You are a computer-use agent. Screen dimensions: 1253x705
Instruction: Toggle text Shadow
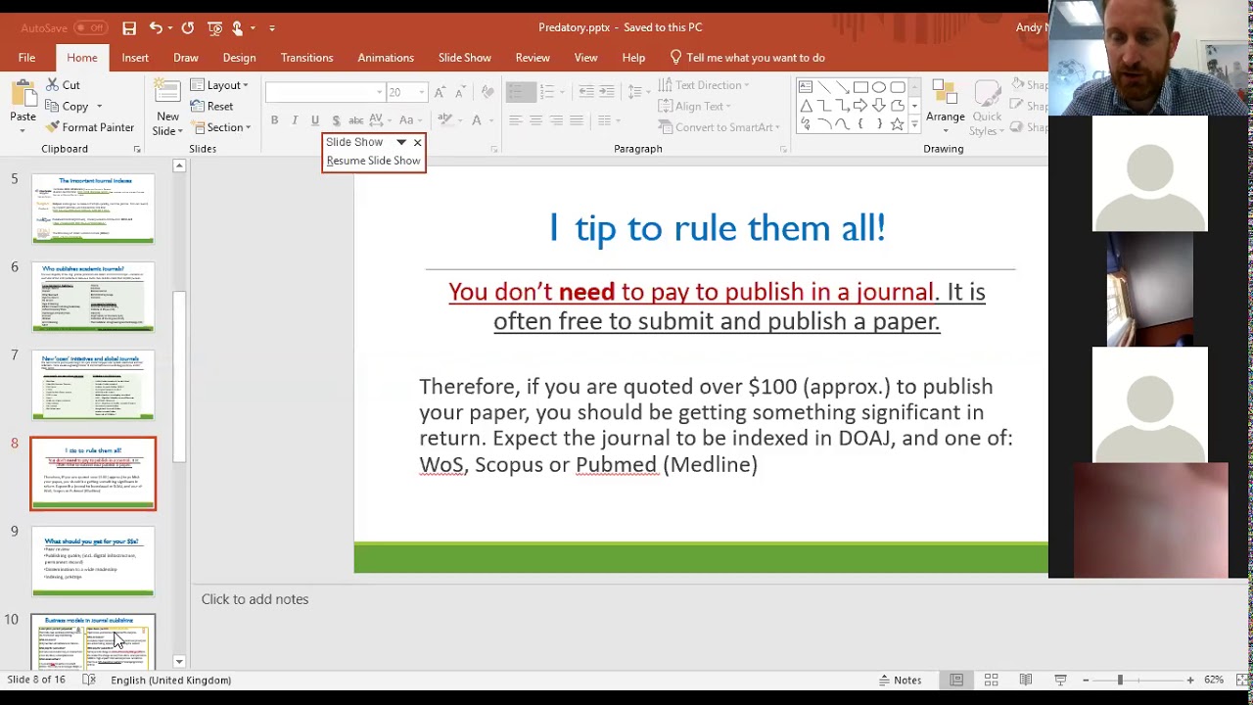[x=336, y=120]
